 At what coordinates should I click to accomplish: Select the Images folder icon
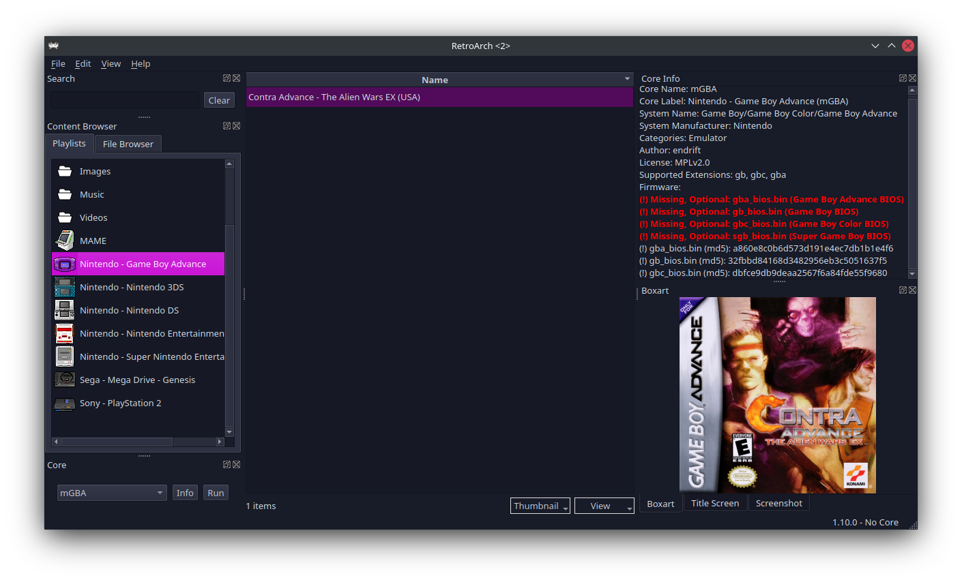point(65,171)
